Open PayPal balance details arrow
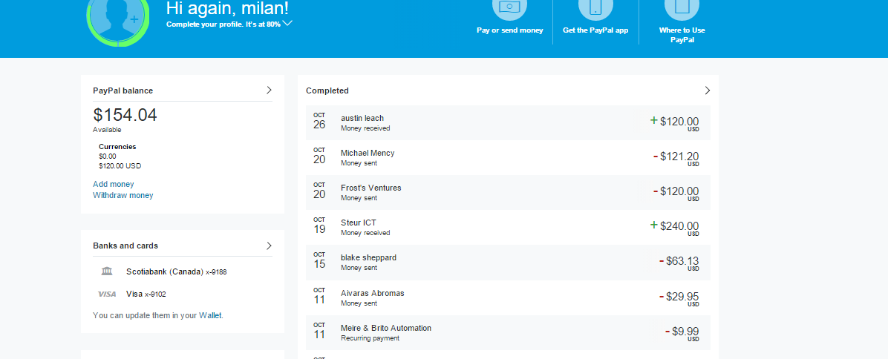This screenshot has height=359, width=888. (269, 90)
